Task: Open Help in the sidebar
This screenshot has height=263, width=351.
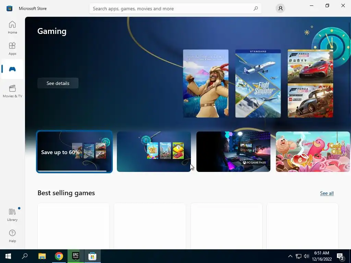Action: (12, 236)
